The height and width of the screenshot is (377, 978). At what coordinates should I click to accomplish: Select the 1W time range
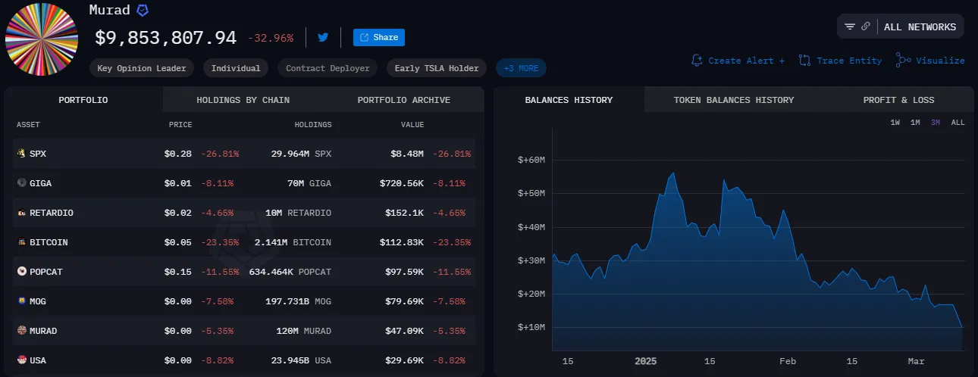(x=895, y=123)
